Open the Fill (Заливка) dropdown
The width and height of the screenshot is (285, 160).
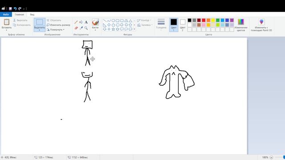(x=145, y=25)
